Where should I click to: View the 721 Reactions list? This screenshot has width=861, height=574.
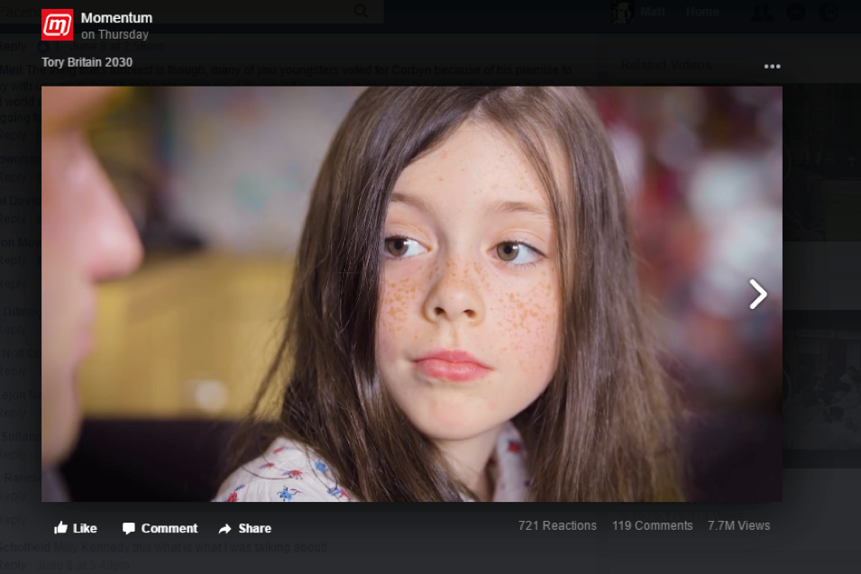[557, 525]
